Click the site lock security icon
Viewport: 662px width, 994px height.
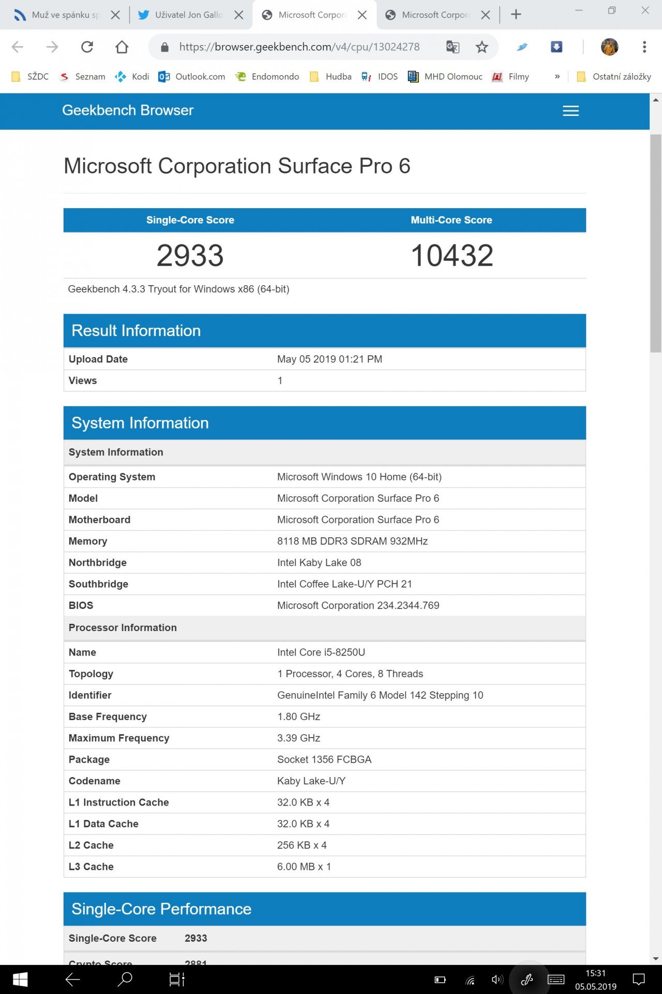pos(164,47)
